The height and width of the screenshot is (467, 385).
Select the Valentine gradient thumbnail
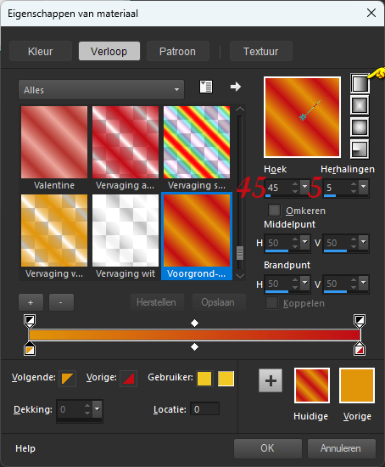click(x=54, y=142)
